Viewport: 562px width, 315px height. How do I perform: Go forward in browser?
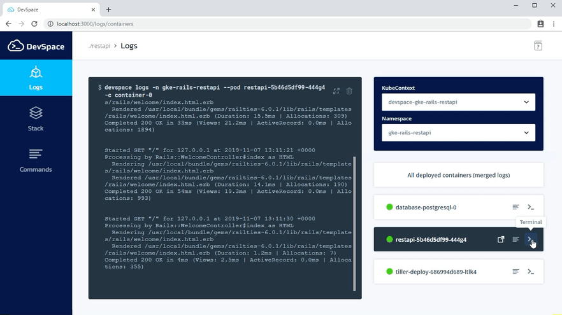[21, 24]
